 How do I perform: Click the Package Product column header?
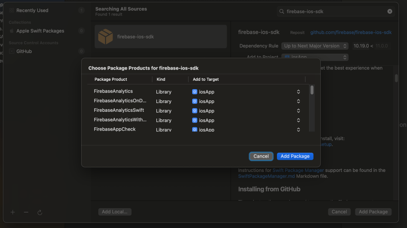[111, 80]
